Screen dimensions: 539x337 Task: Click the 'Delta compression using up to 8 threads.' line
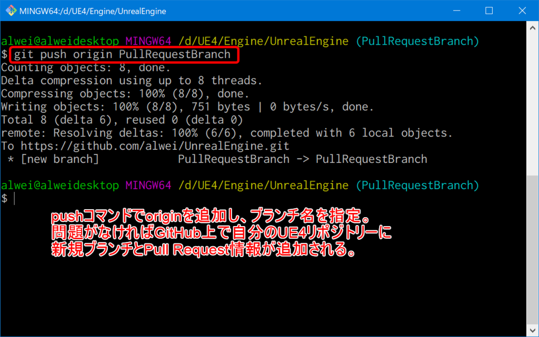(x=132, y=80)
